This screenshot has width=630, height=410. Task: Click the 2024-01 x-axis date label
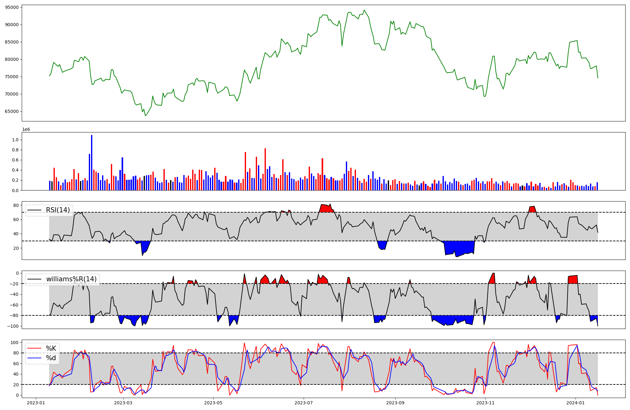coord(576,403)
